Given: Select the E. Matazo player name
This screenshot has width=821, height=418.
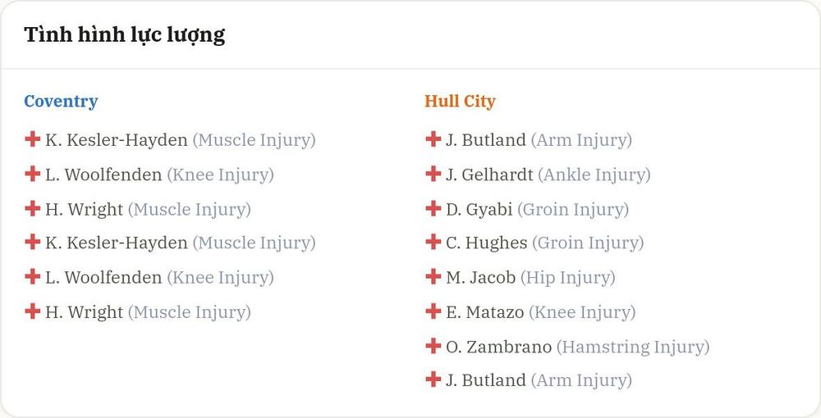Looking at the screenshot, I should tap(485, 312).
